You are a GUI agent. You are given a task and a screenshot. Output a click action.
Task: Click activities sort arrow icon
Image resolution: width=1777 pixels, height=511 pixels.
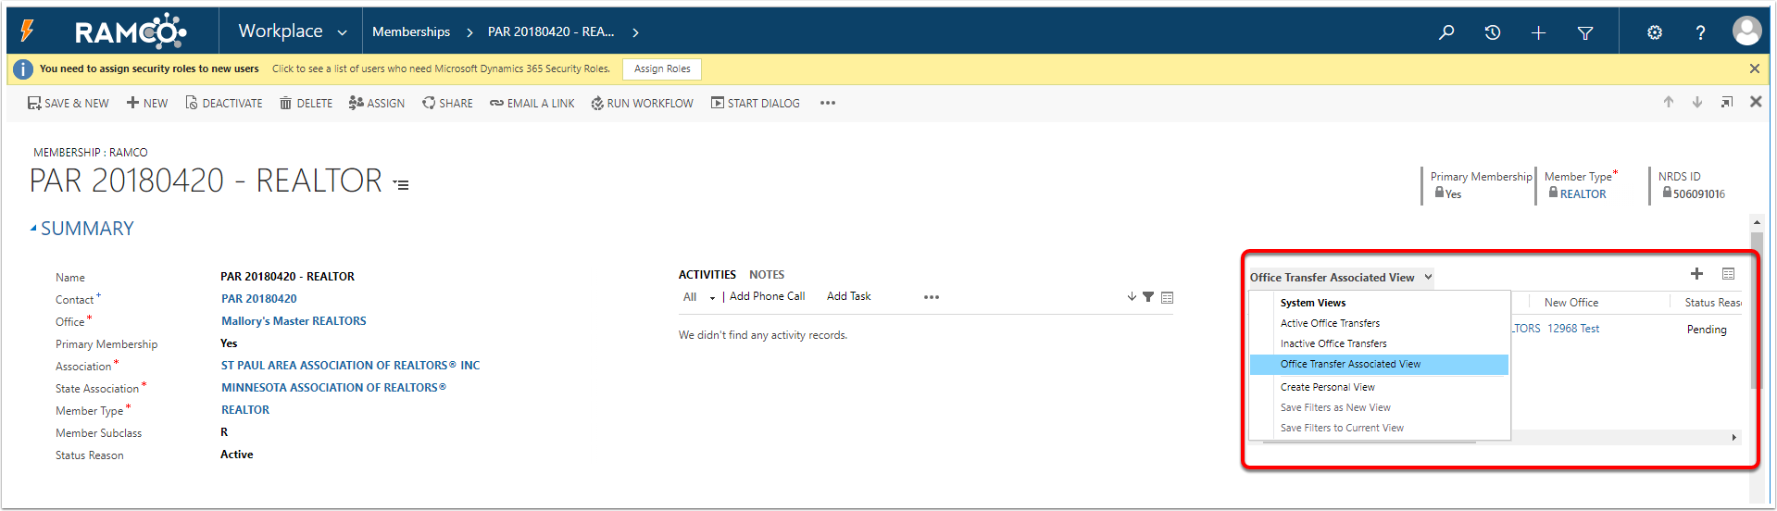1132,297
